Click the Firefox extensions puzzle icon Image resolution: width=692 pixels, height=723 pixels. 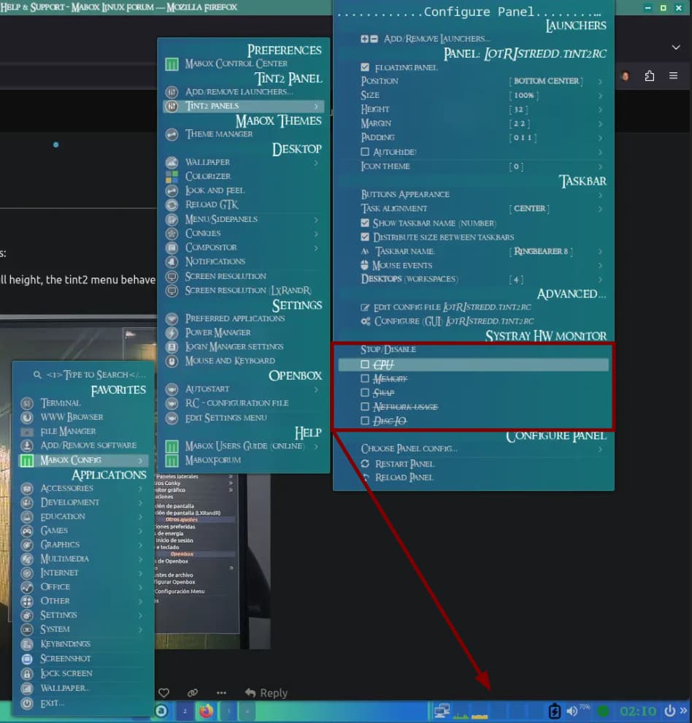649,76
